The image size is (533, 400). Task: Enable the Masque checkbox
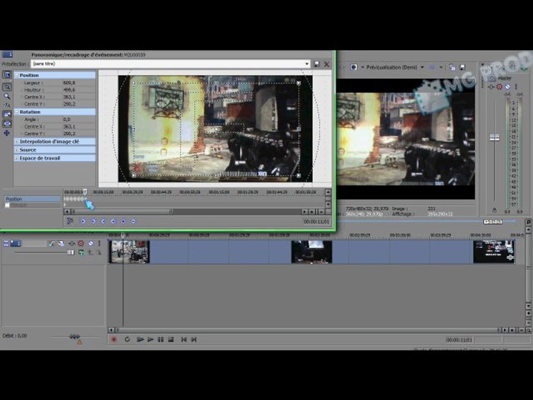(7, 205)
